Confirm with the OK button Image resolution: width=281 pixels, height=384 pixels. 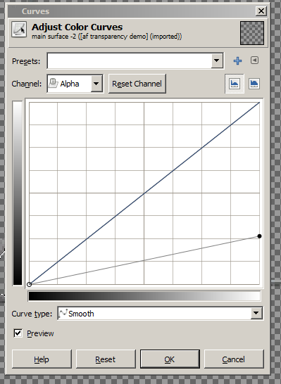(x=170, y=359)
